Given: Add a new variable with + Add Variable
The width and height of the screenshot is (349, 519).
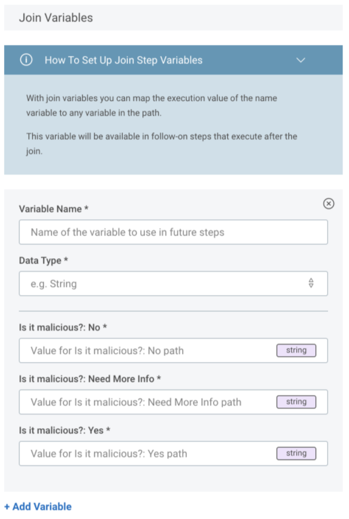Looking at the screenshot, I should click(x=38, y=506).
